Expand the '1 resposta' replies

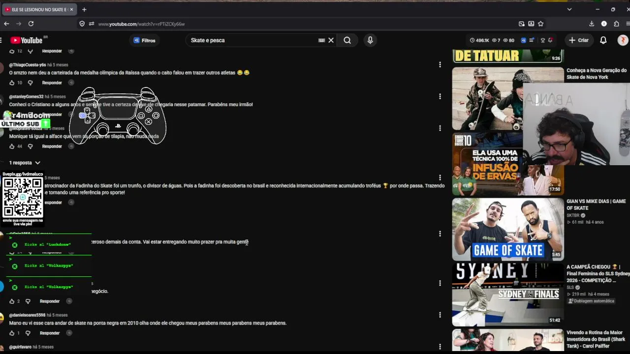25,163
